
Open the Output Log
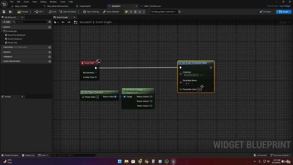pyautogui.click(x=28, y=155)
